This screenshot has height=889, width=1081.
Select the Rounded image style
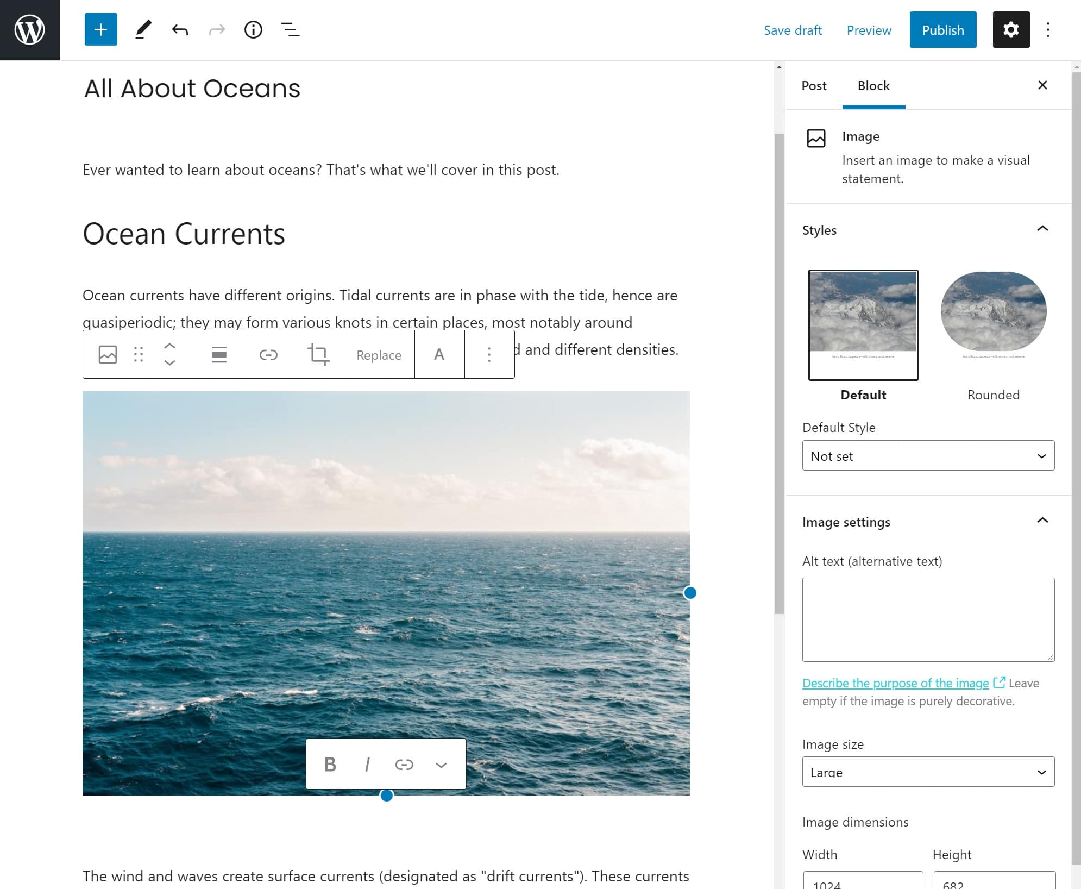click(993, 311)
